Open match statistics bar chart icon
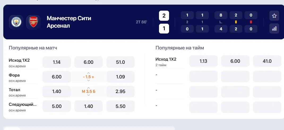The image size is (284, 130). pos(274,28)
